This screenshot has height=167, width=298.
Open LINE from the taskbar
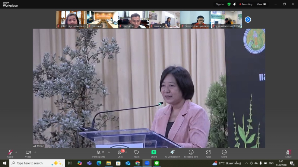[157, 163]
